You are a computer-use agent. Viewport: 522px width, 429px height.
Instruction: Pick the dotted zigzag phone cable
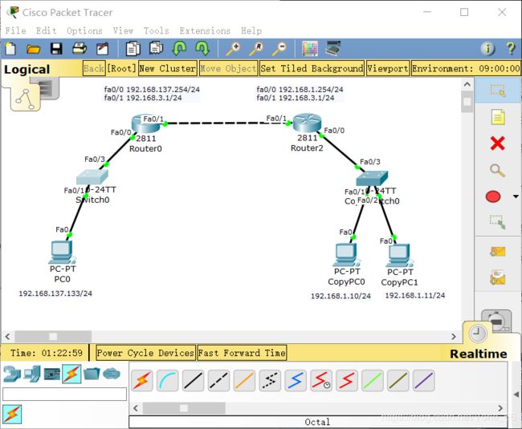click(x=270, y=380)
